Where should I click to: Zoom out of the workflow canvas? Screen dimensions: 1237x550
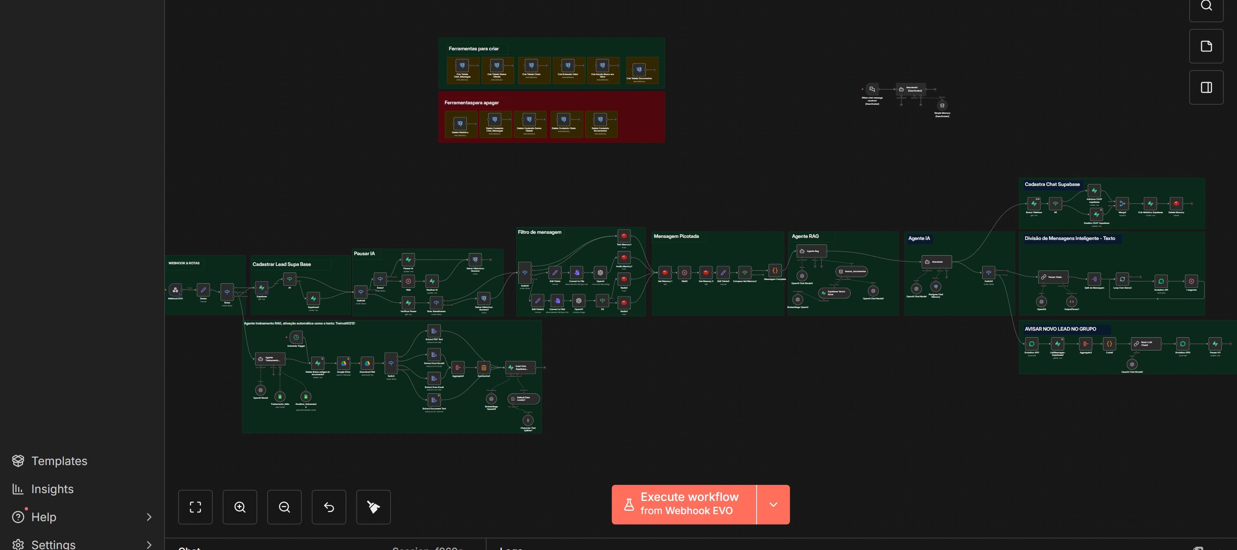click(x=284, y=507)
